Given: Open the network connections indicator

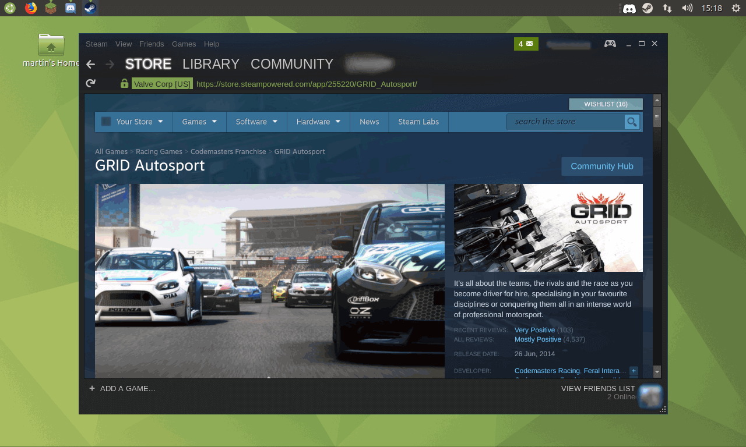Looking at the screenshot, I should pyautogui.click(x=667, y=8).
